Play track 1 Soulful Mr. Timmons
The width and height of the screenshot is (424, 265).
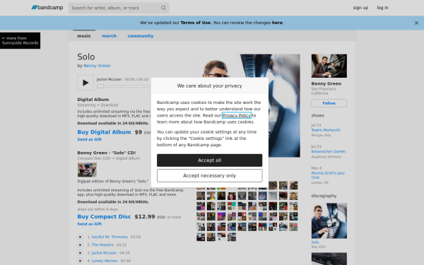coord(80,237)
